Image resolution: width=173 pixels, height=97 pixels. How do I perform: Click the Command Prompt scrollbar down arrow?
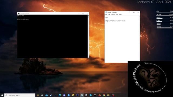point(88,57)
